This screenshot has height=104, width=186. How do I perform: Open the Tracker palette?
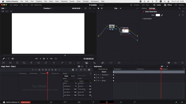pyautogui.click(x=78, y=63)
